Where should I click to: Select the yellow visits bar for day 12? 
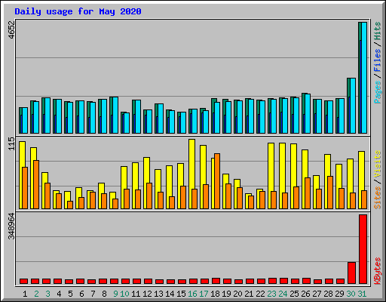[146, 170]
